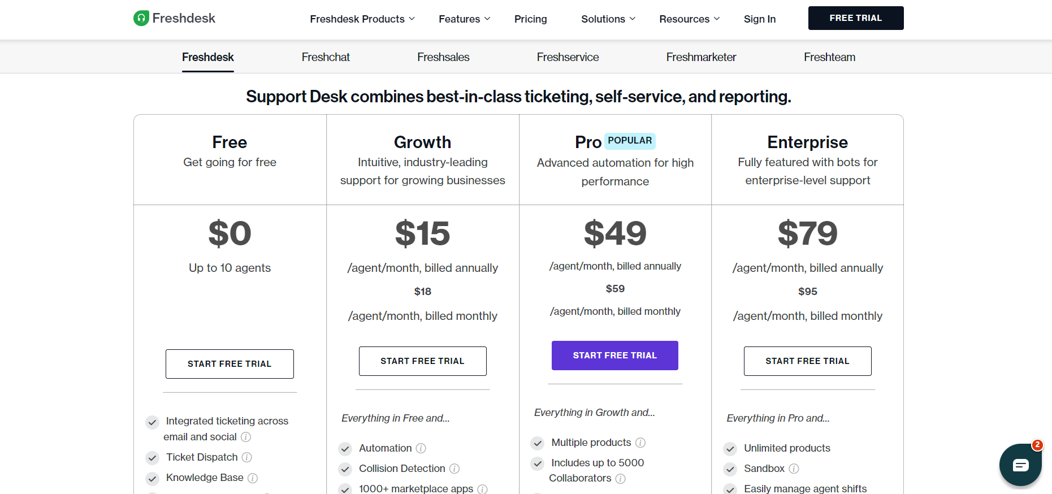Click checkmark beside Unlimited products
The width and height of the screenshot is (1052, 494).
730,449
